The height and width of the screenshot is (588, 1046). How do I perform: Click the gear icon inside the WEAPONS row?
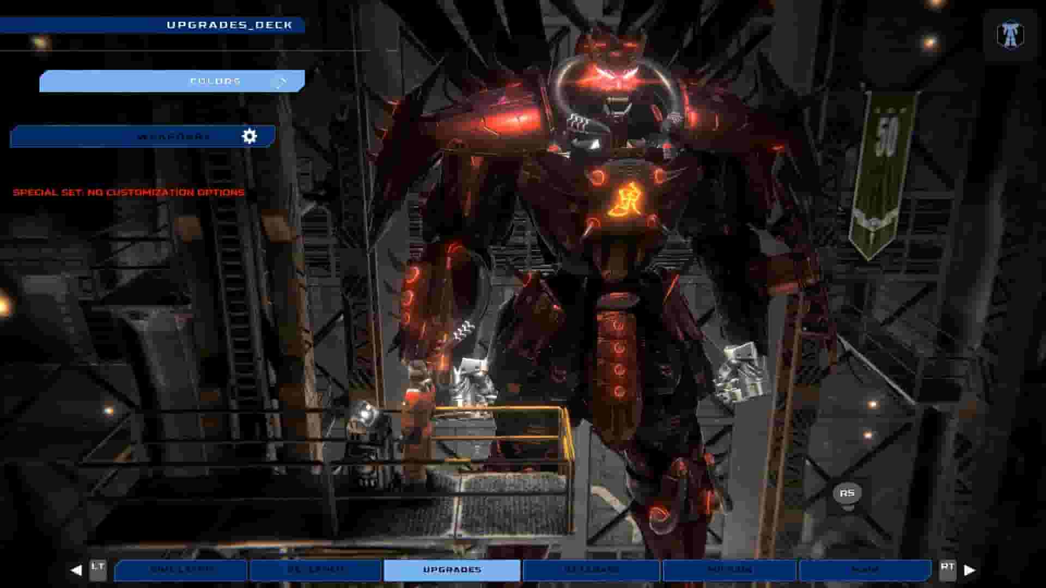click(x=251, y=137)
